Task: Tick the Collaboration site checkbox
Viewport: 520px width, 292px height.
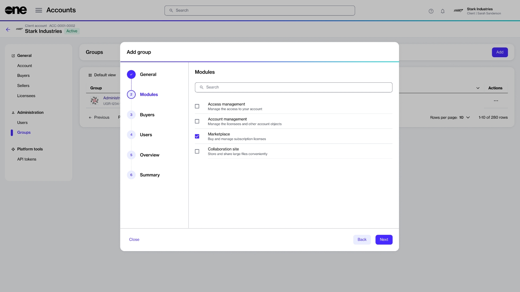Action: (x=197, y=151)
